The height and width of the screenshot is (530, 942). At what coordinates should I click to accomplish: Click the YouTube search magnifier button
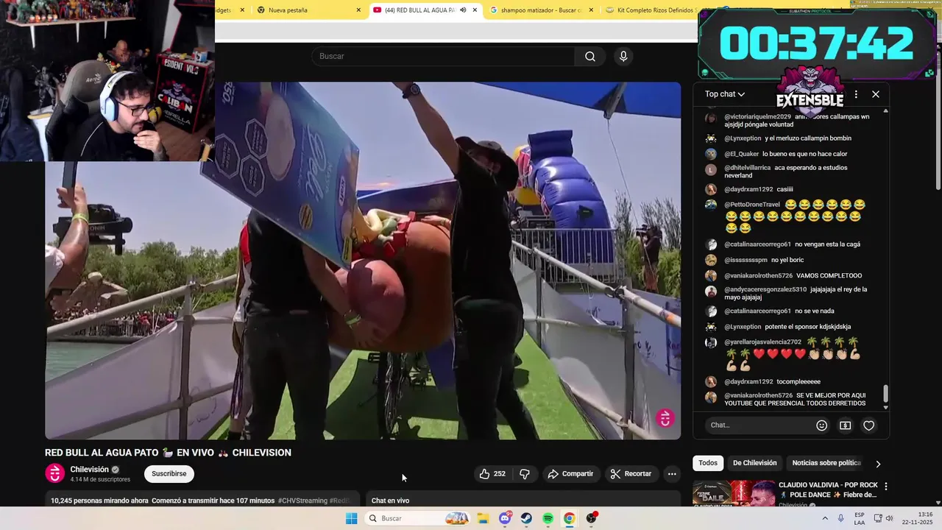click(x=590, y=57)
